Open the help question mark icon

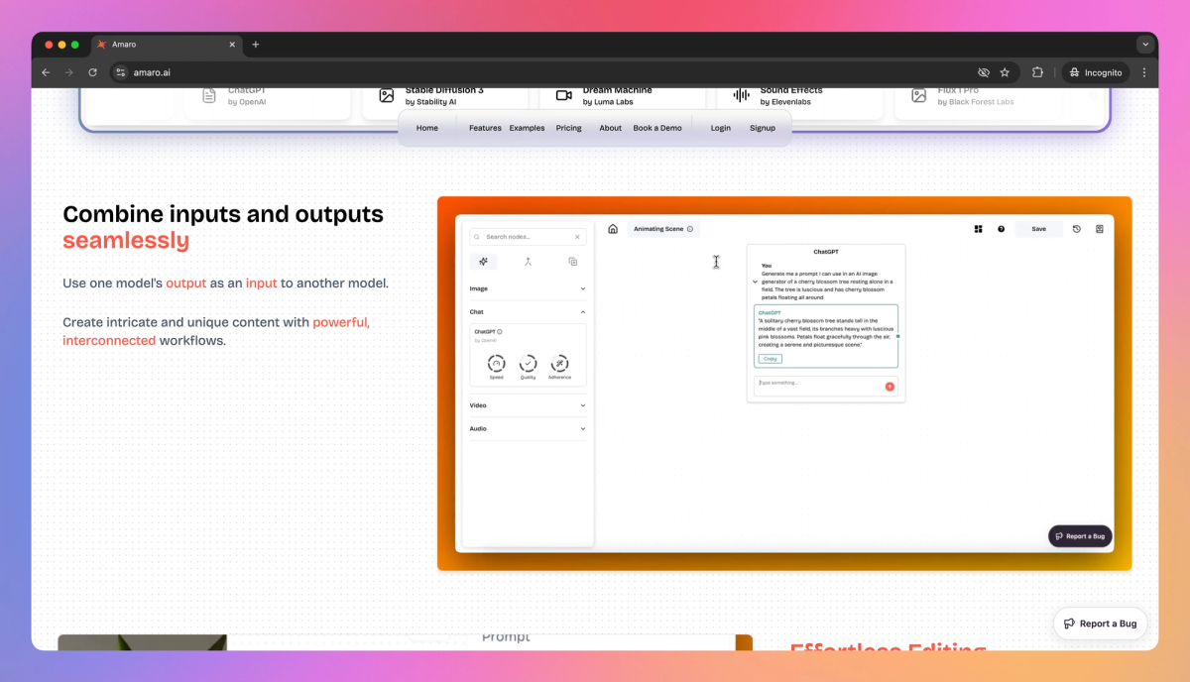pyautogui.click(x=1002, y=229)
